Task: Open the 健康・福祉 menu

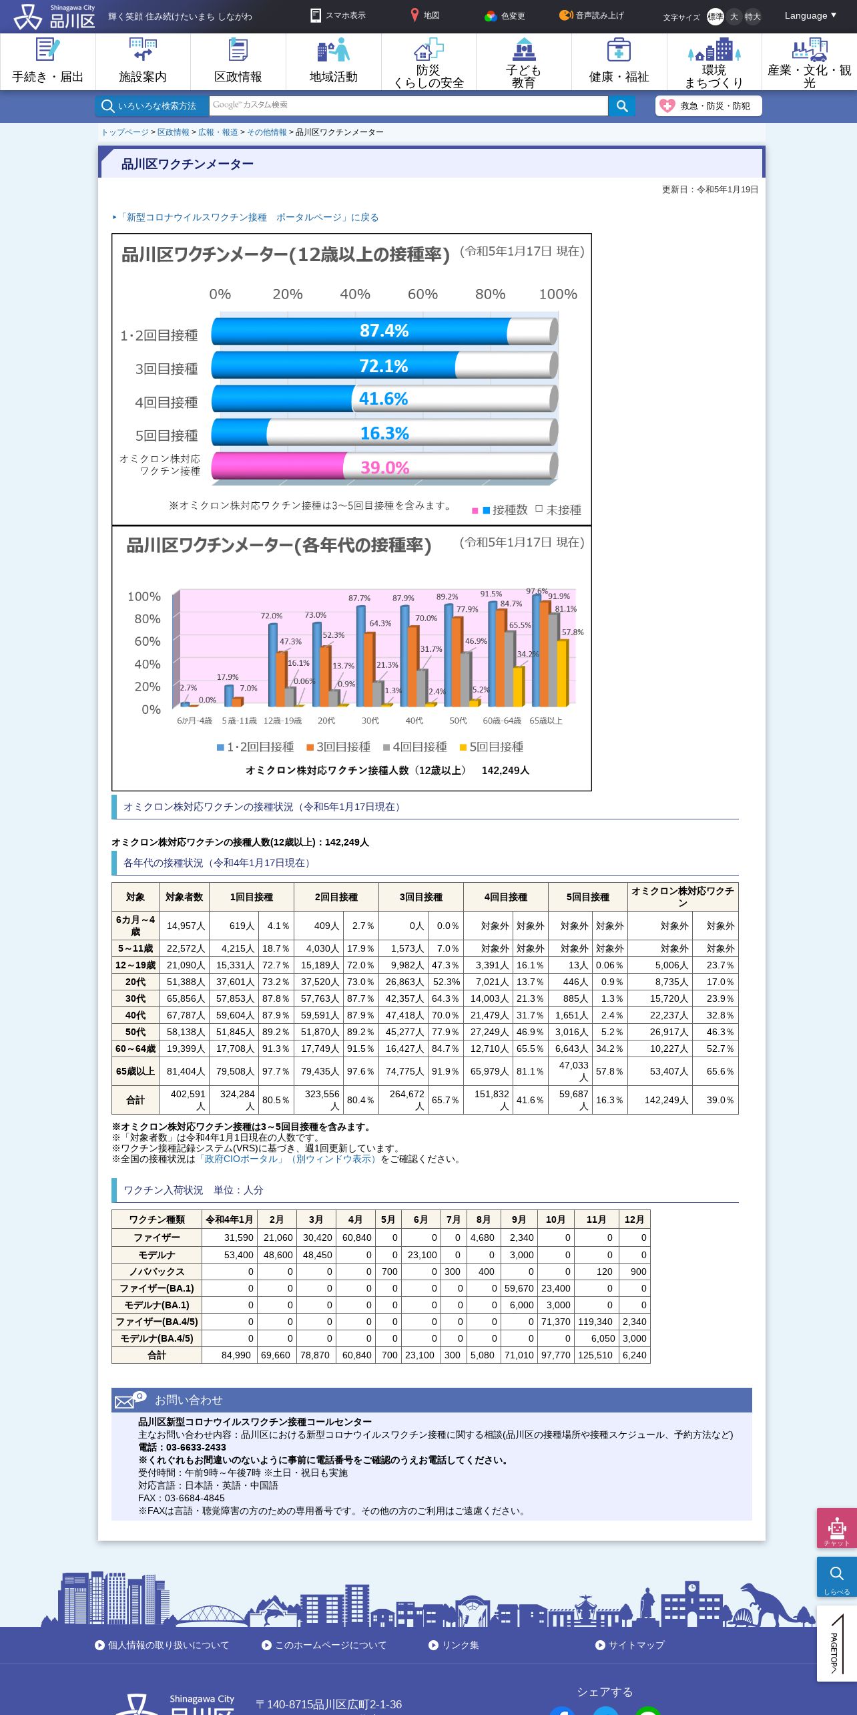Action: coord(619,61)
